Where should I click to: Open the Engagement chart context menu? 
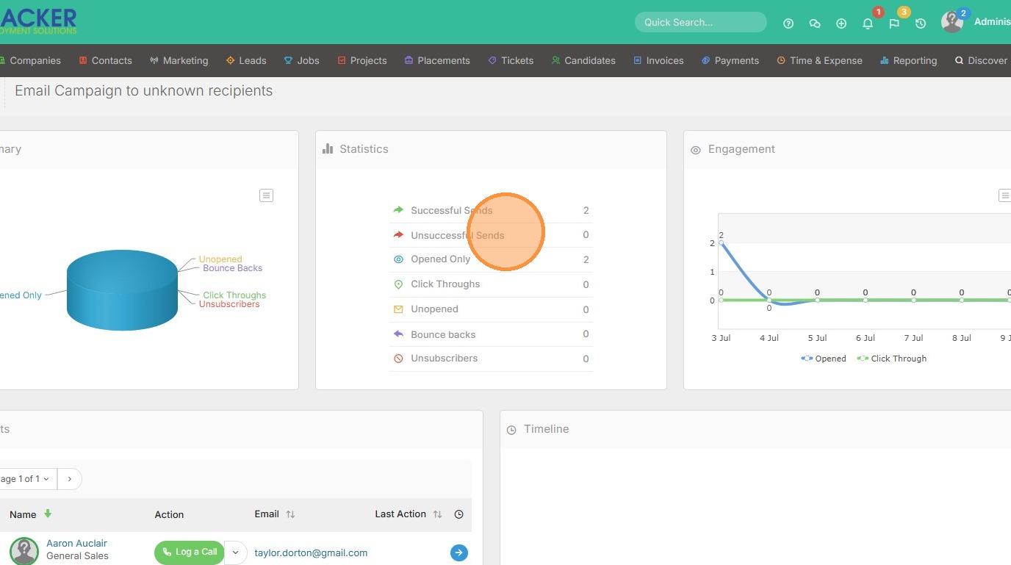[x=1004, y=195]
